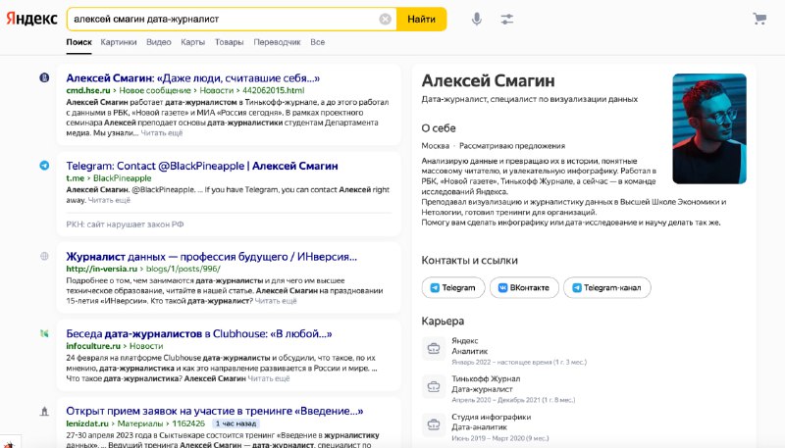The height and width of the screenshot is (448, 785).
Task: Click the Telegram contact button
Action: (x=453, y=287)
